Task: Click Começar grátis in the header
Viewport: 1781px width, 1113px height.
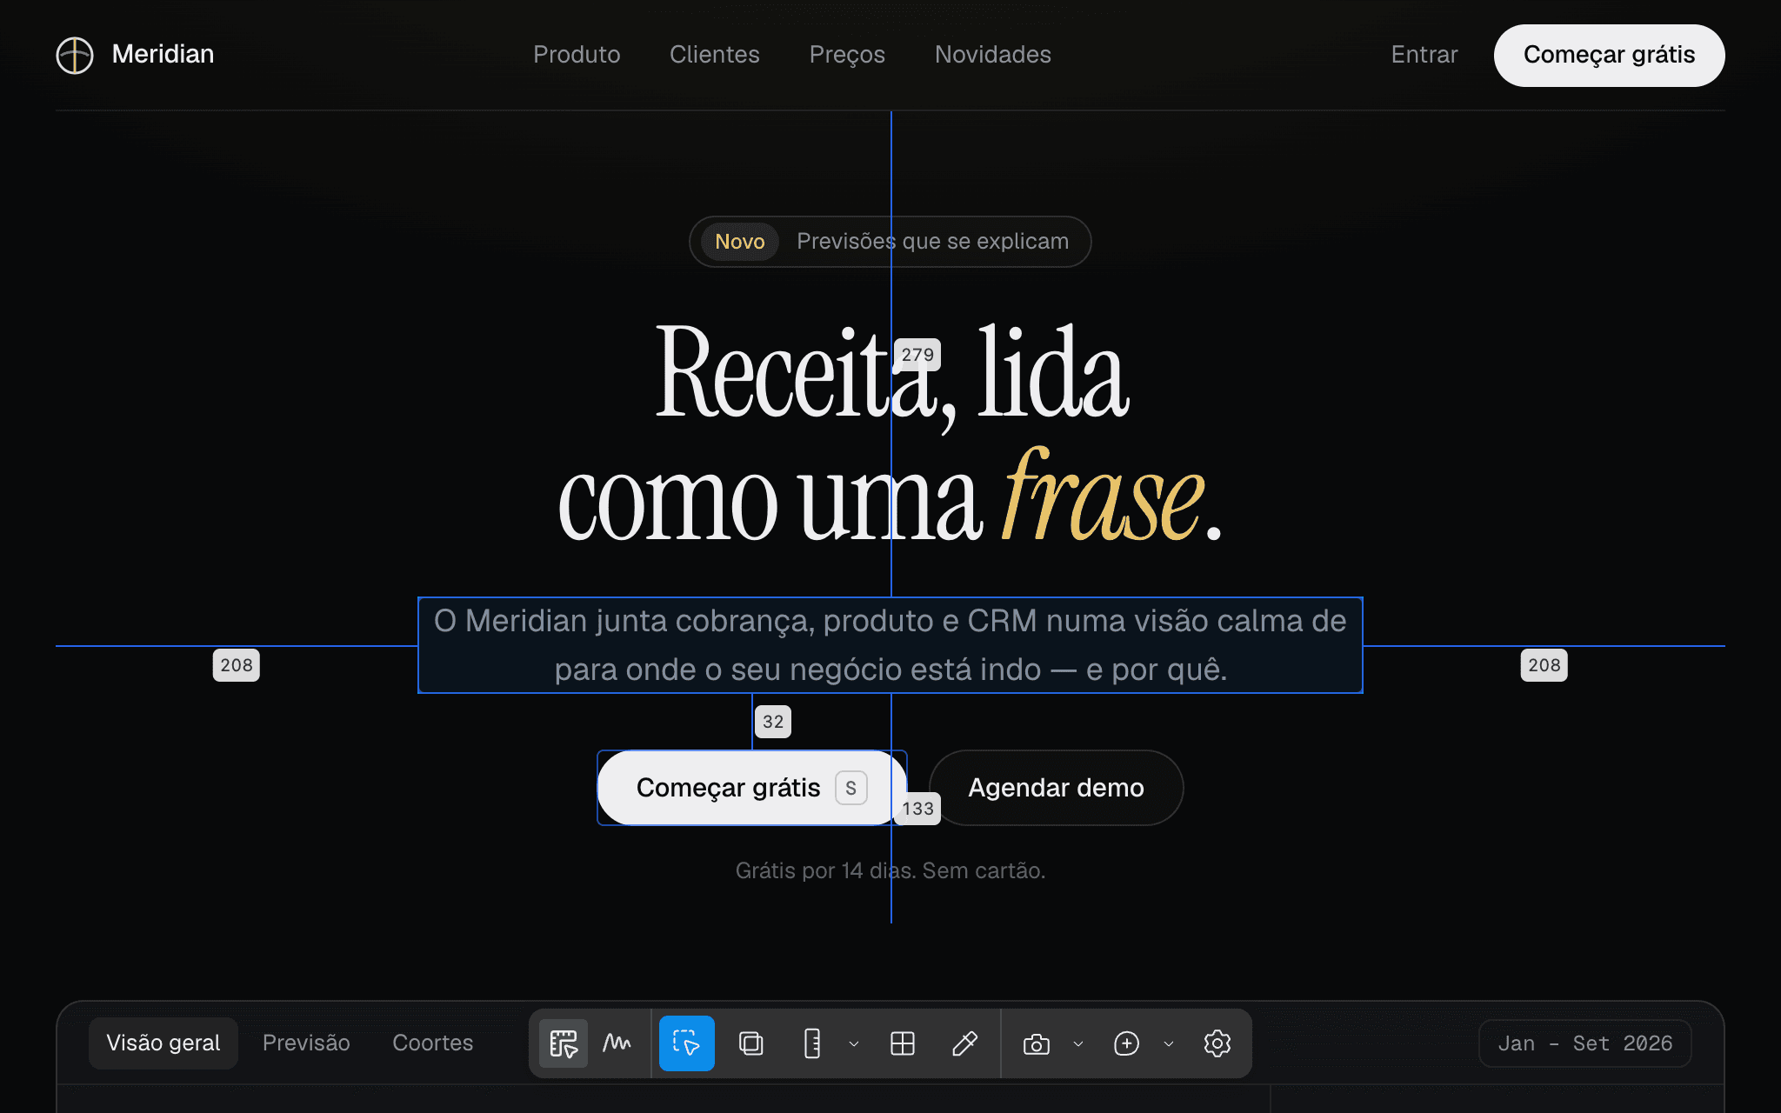Action: tap(1610, 55)
